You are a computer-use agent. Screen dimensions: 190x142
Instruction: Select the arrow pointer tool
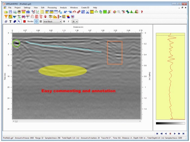(x=19, y=21)
